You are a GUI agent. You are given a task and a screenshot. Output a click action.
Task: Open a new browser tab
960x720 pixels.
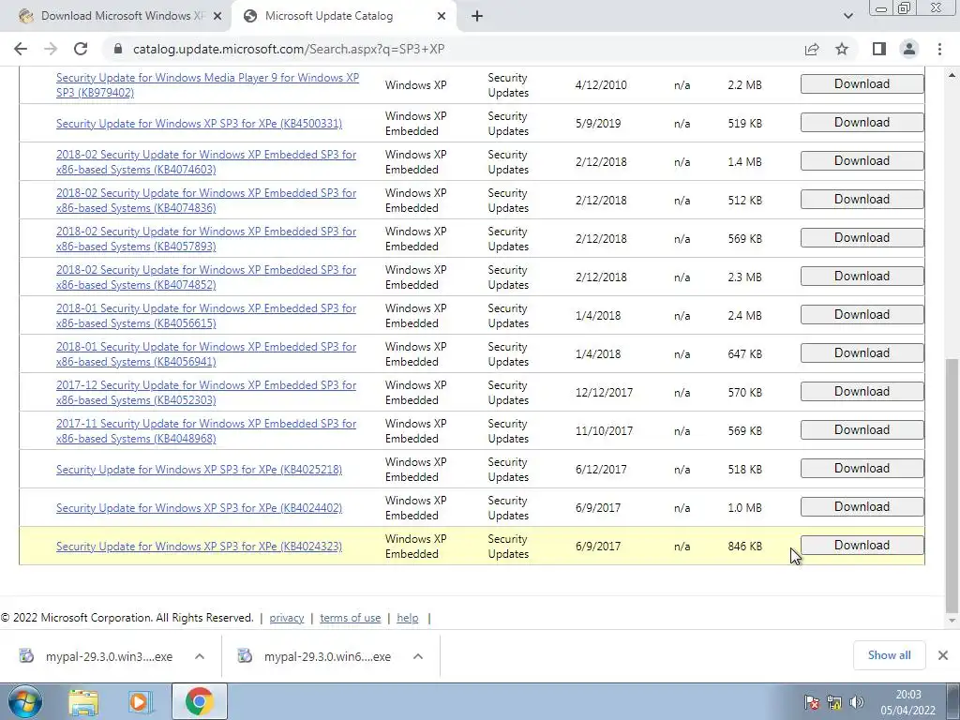(477, 17)
